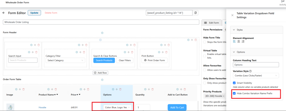Sort Product Name column ascending
The height and width of the screenshot is (111, 286).
pyautogui.click(x=55, y=95)
